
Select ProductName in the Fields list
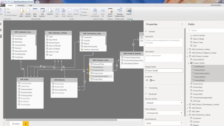pyautogui.click(x=200, y=77)
